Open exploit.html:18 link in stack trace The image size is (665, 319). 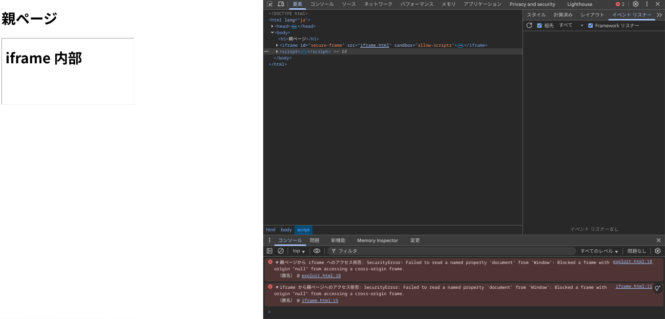pos(321,276)
